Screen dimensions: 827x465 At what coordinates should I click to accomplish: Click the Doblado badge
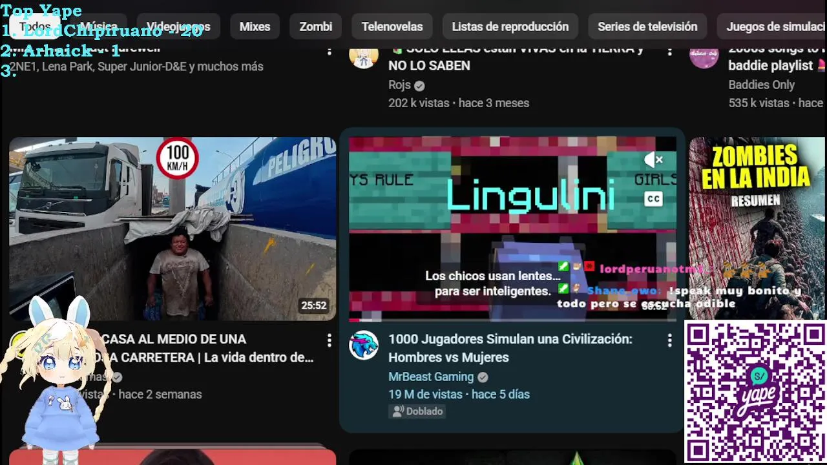(418, 411)
